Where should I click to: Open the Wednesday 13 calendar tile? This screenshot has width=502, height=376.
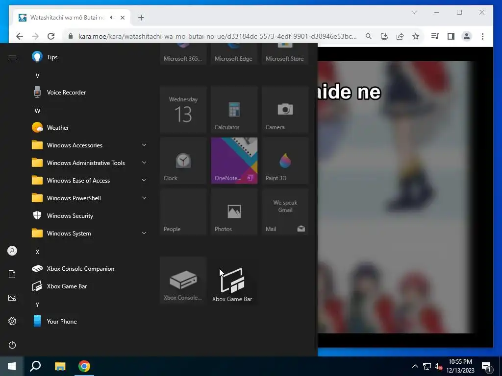click(x=183, y=110)
